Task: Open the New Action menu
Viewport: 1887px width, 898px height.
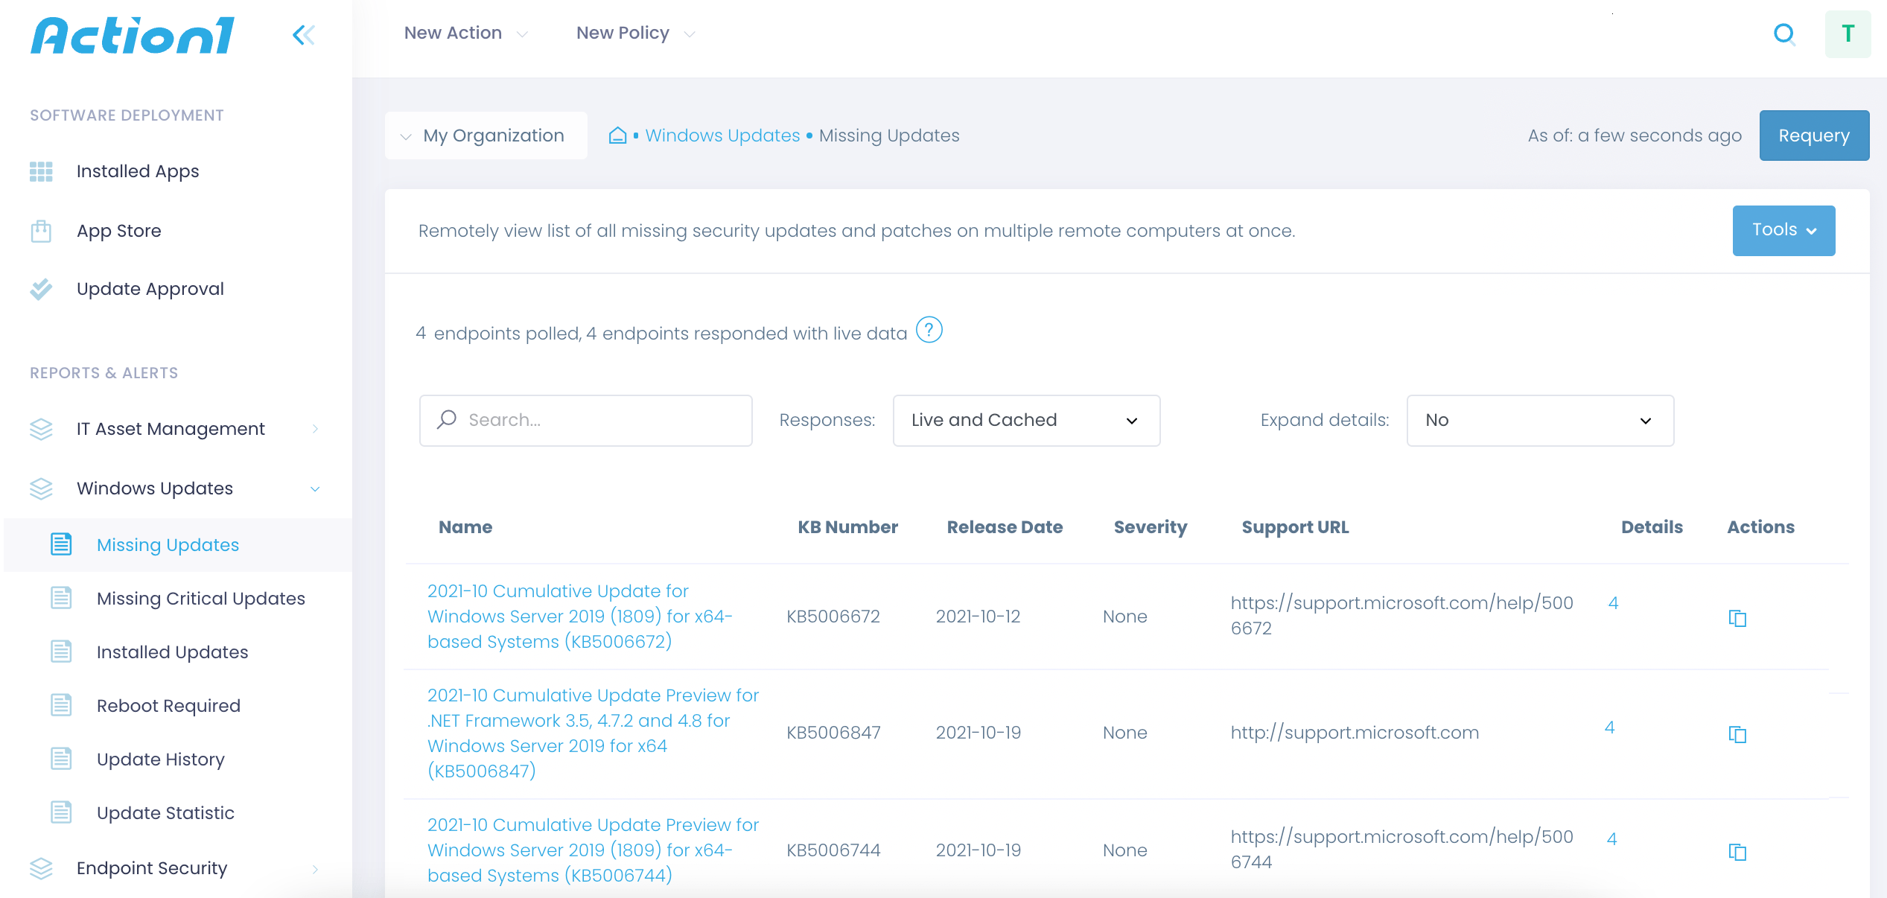Action: pos(463,33)
